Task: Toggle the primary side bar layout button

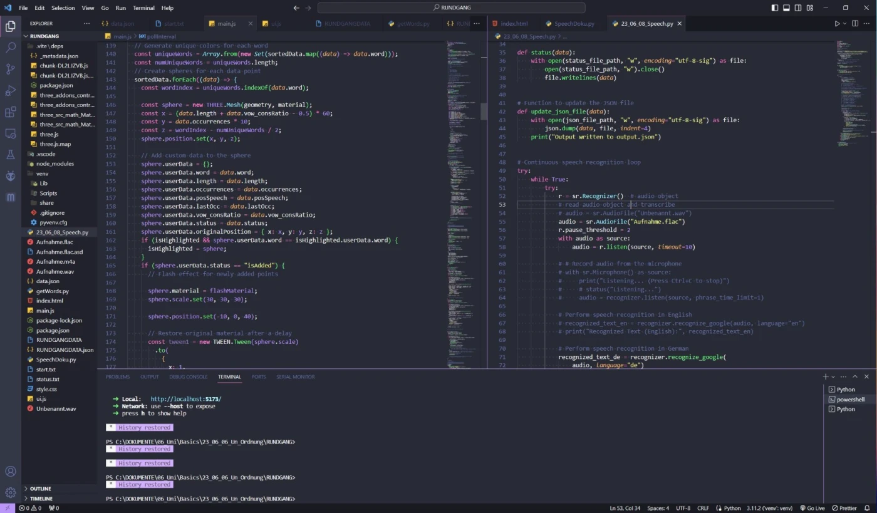Action: click(775, 8)
